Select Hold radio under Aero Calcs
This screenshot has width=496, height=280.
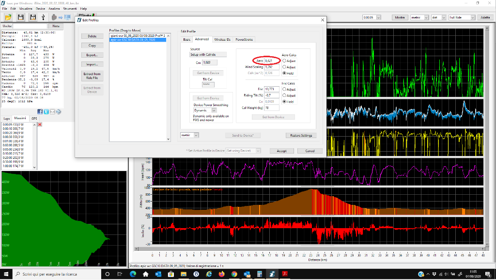[284, 73]
